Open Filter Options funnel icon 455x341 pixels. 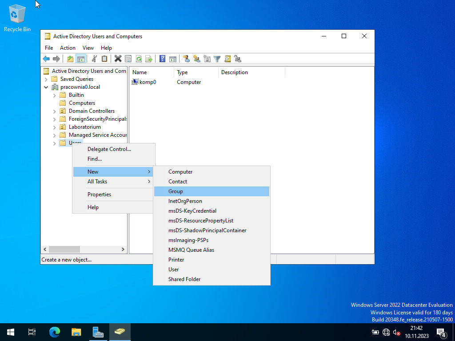(x=217, y=59)
